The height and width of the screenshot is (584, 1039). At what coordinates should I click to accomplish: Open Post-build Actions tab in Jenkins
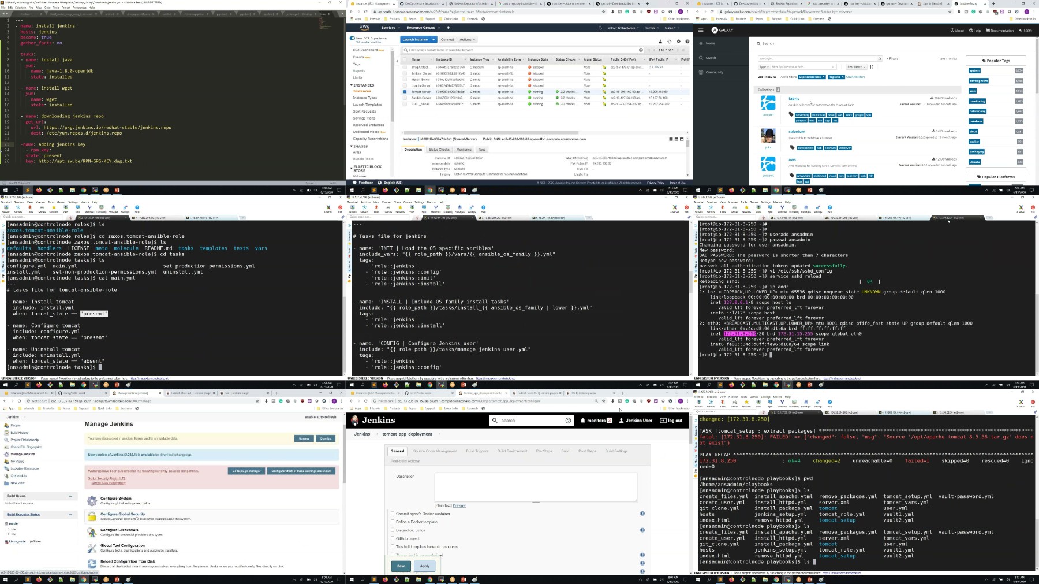point(405,461)
